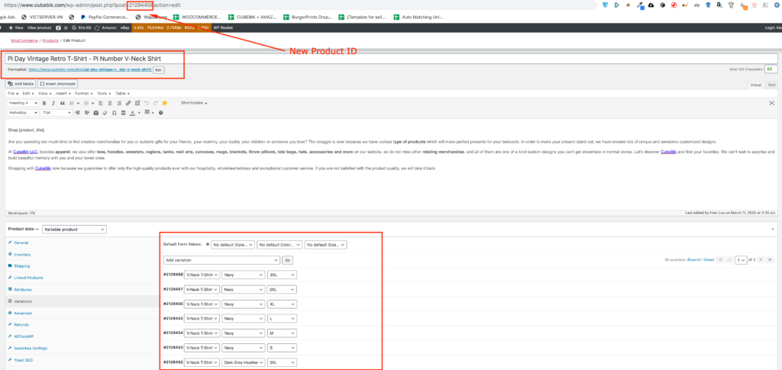Screen dimensions: 782x370
Task: Click the Add Media button
Action: coord(21,84)
